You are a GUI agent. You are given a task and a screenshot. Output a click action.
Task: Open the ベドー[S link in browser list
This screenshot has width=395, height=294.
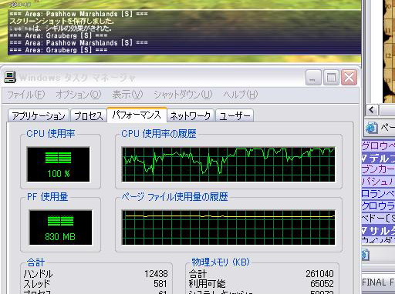(x=378, y=218)
